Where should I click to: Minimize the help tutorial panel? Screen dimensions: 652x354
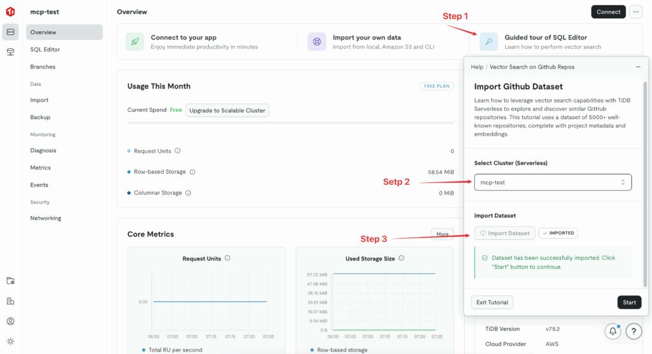click(x=638, y=67)
